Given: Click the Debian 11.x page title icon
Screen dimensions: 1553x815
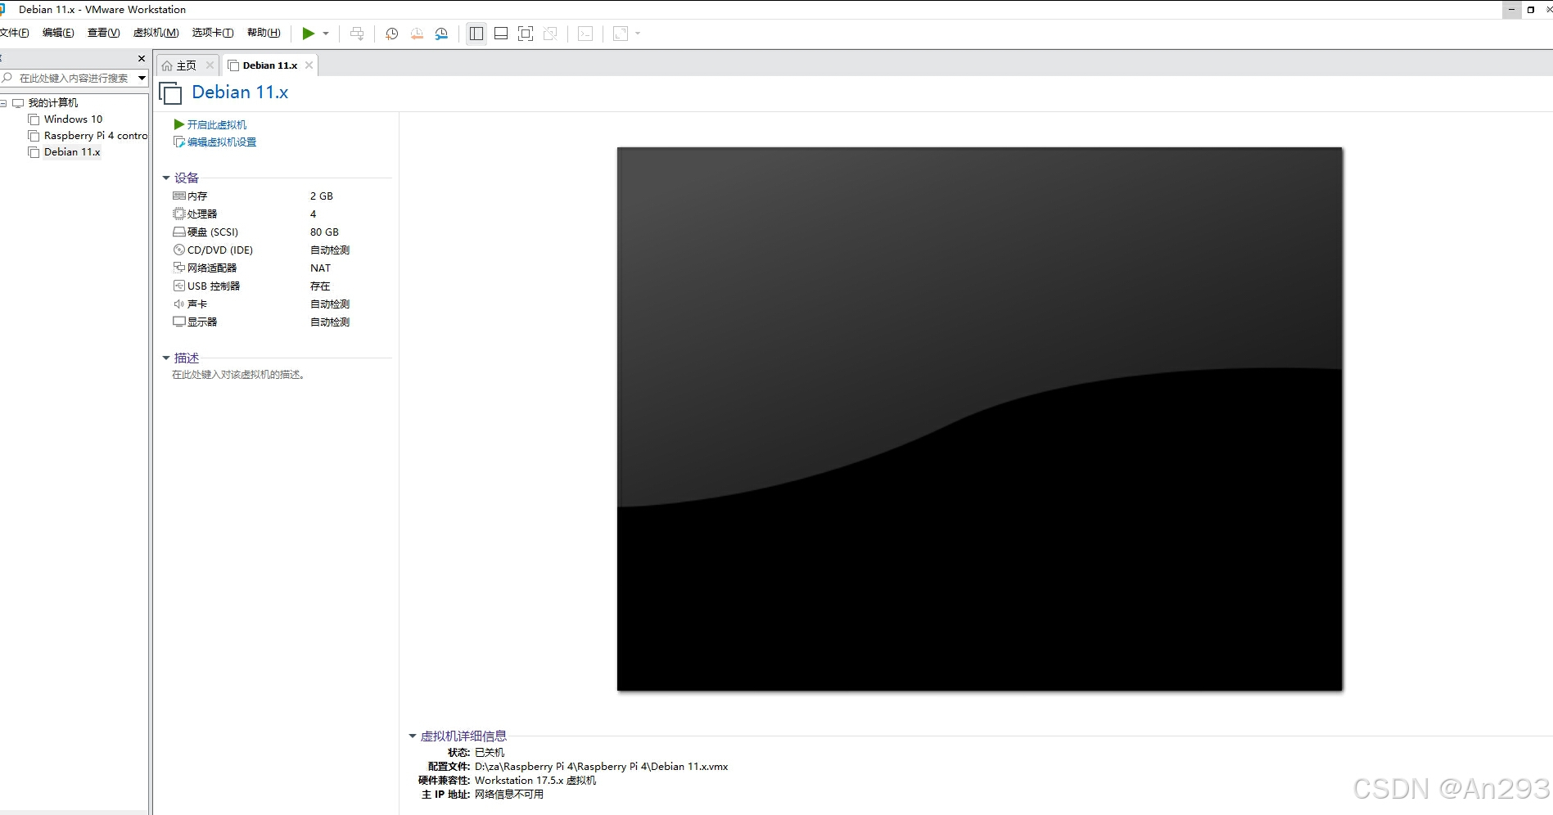Looking at the screenshot, I should click(x=170, y=93).
